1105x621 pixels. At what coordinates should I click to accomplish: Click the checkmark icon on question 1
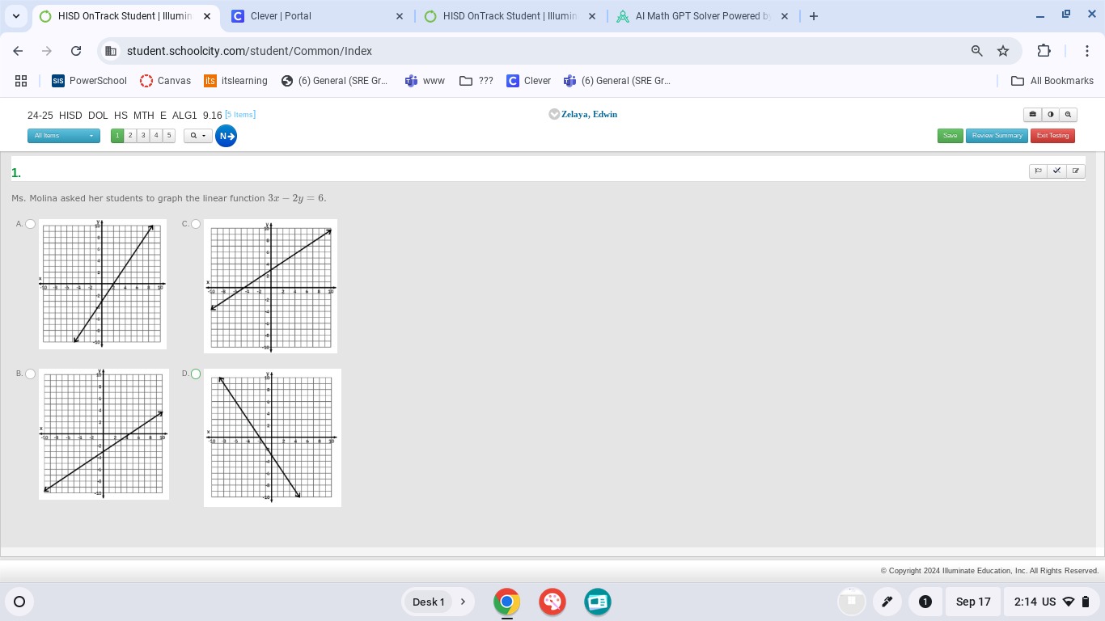click(x=1056, y=171)
